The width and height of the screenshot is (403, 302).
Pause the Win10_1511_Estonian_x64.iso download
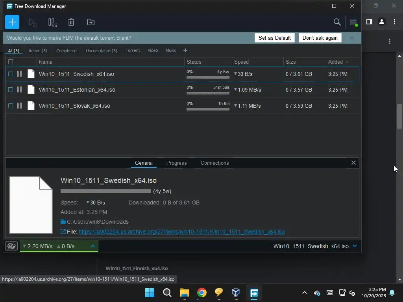coord(20,90)
